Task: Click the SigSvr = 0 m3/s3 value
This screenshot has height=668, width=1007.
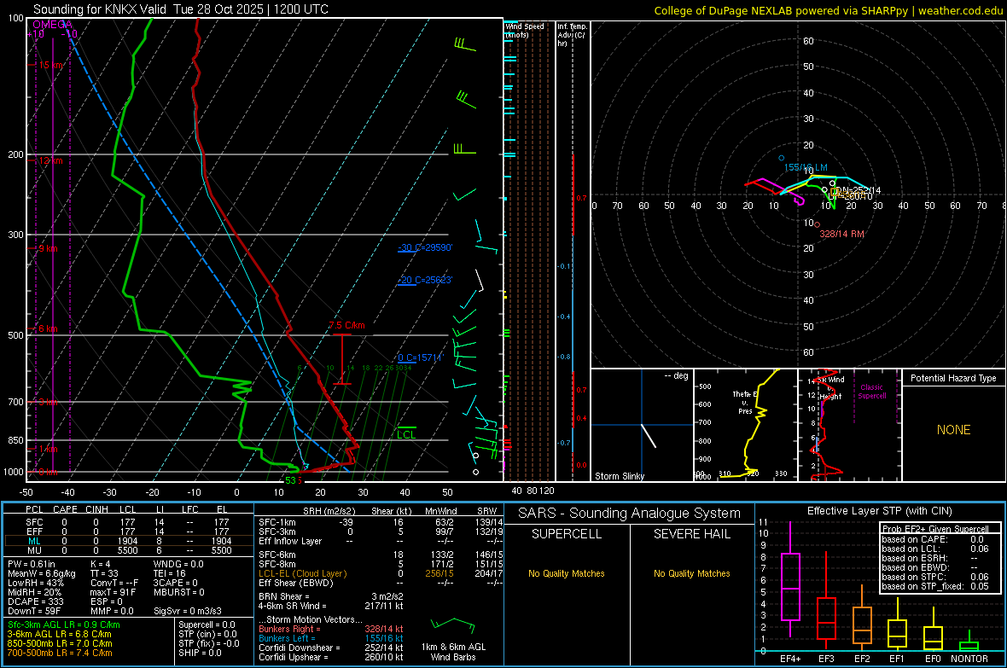Action: pos(188,611)
